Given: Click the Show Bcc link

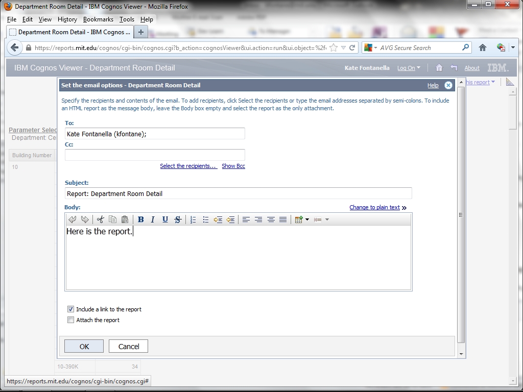Looking at the screenshot, I should pyautogui.click(x=233, y=166).
